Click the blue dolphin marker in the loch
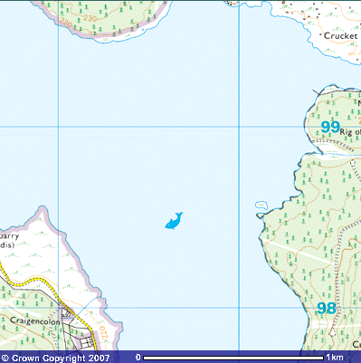Image resolution: width=361 pixels, height=363 pixels. [x=174, y=221]
